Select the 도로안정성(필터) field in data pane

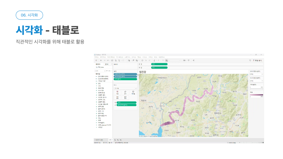(103, 79)
